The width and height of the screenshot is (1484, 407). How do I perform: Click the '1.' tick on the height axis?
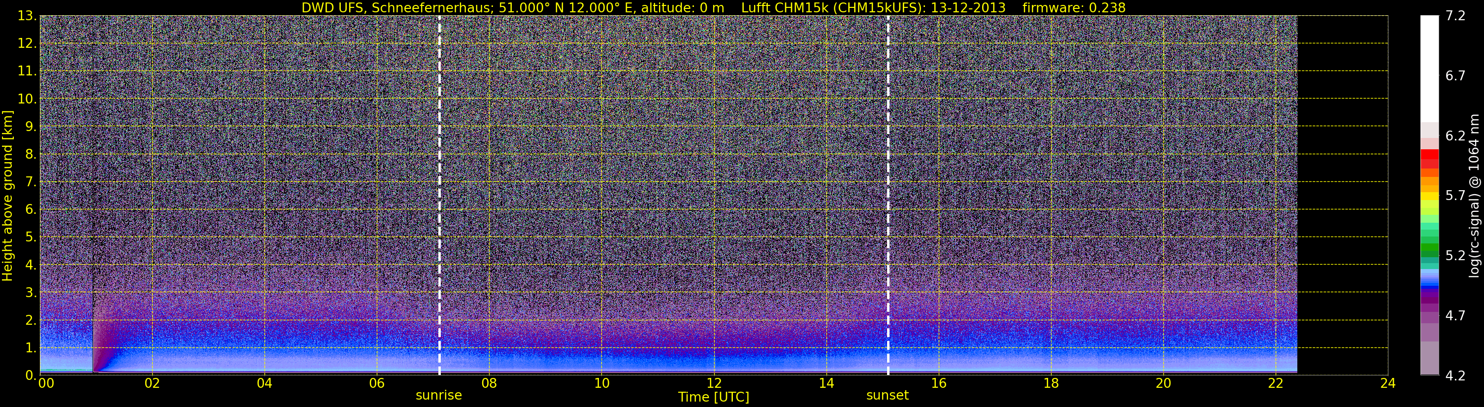click(x=31, y=347)
